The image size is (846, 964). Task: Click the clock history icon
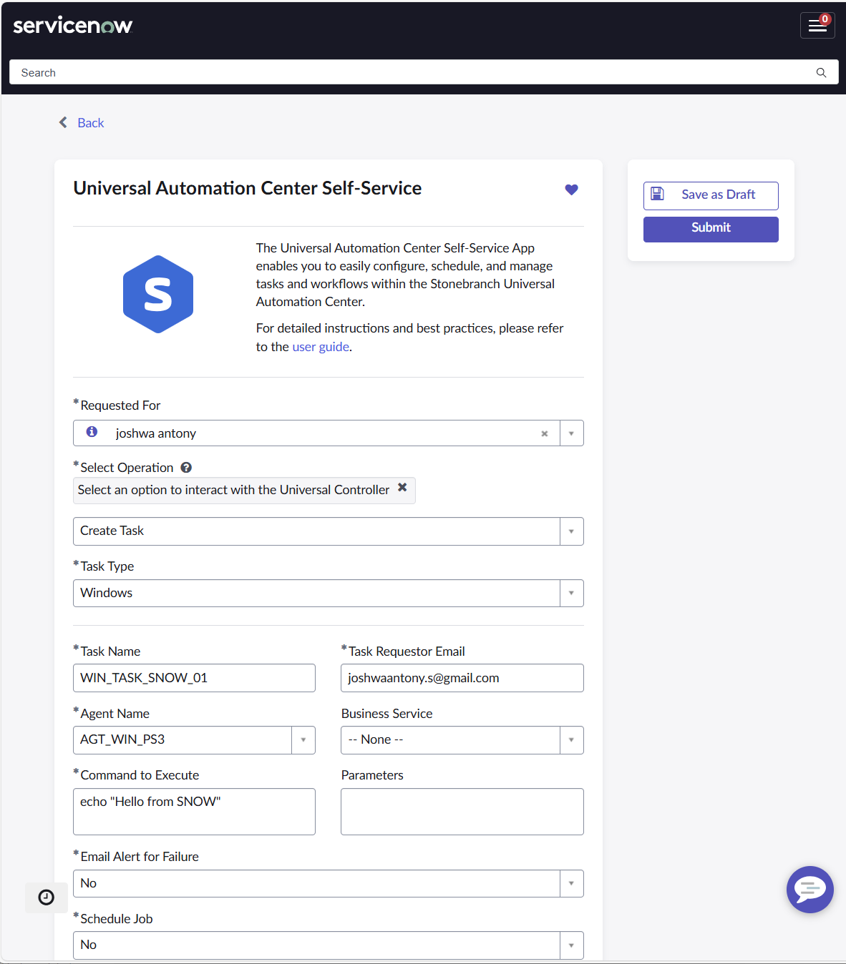47,897
